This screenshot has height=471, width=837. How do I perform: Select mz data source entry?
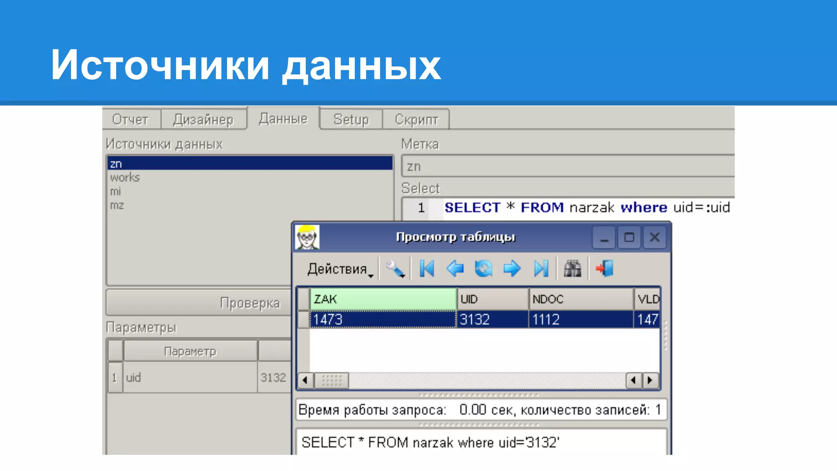click(x=117, y=205)
